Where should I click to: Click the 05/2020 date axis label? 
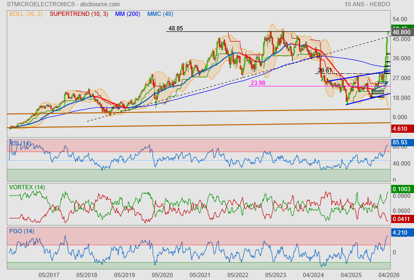point(162,275)
